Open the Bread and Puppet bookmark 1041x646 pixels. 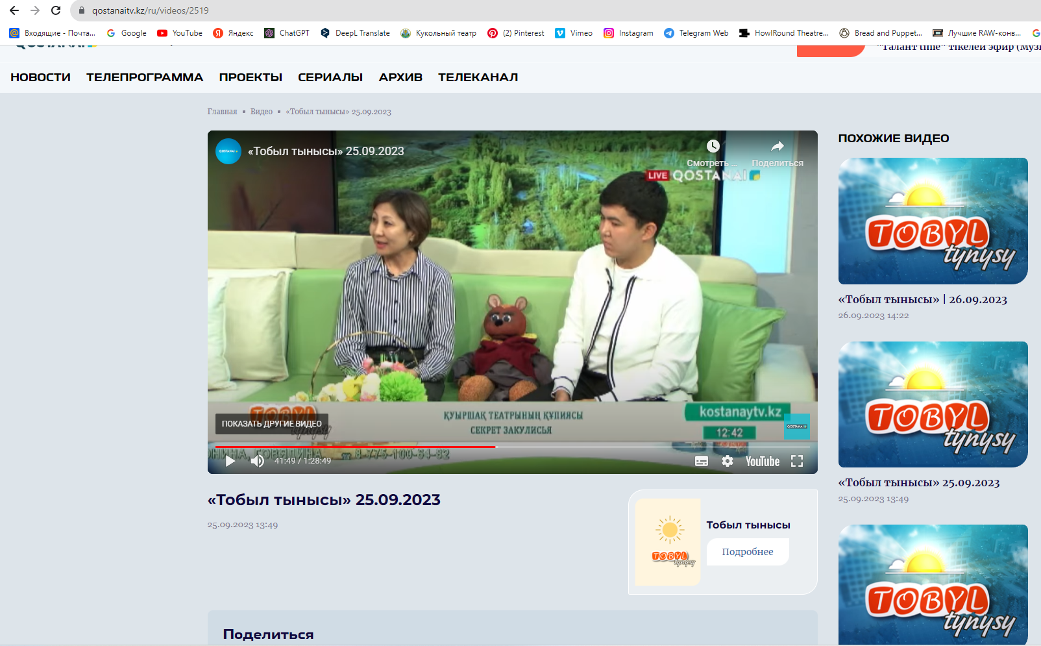pos(881,33)
